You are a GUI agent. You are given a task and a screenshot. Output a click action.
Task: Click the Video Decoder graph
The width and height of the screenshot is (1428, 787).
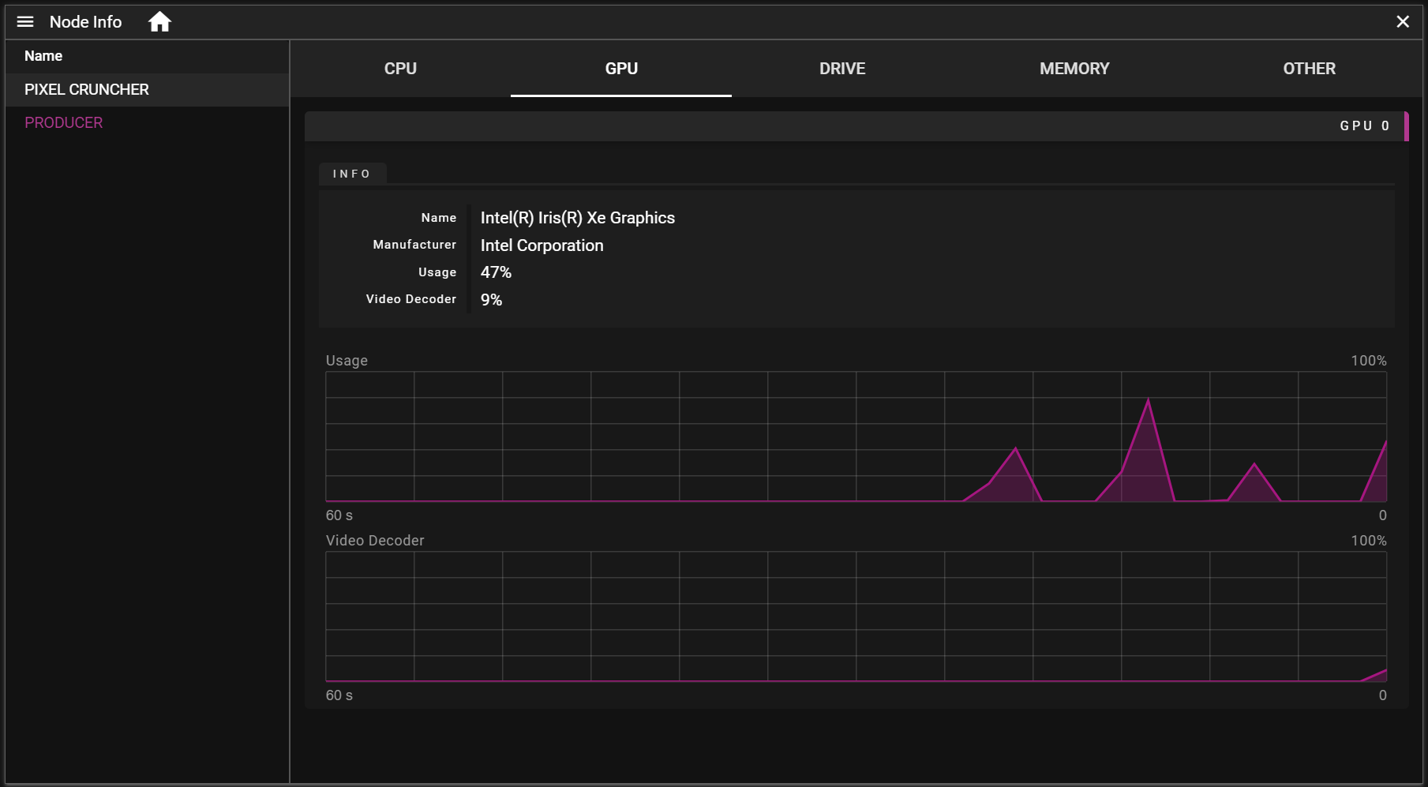point(856,616)
